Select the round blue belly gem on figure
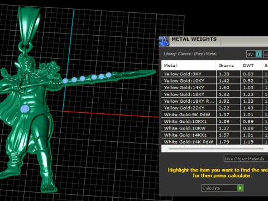Viewport: 268px width, 201px height. (x=25, y=109)
